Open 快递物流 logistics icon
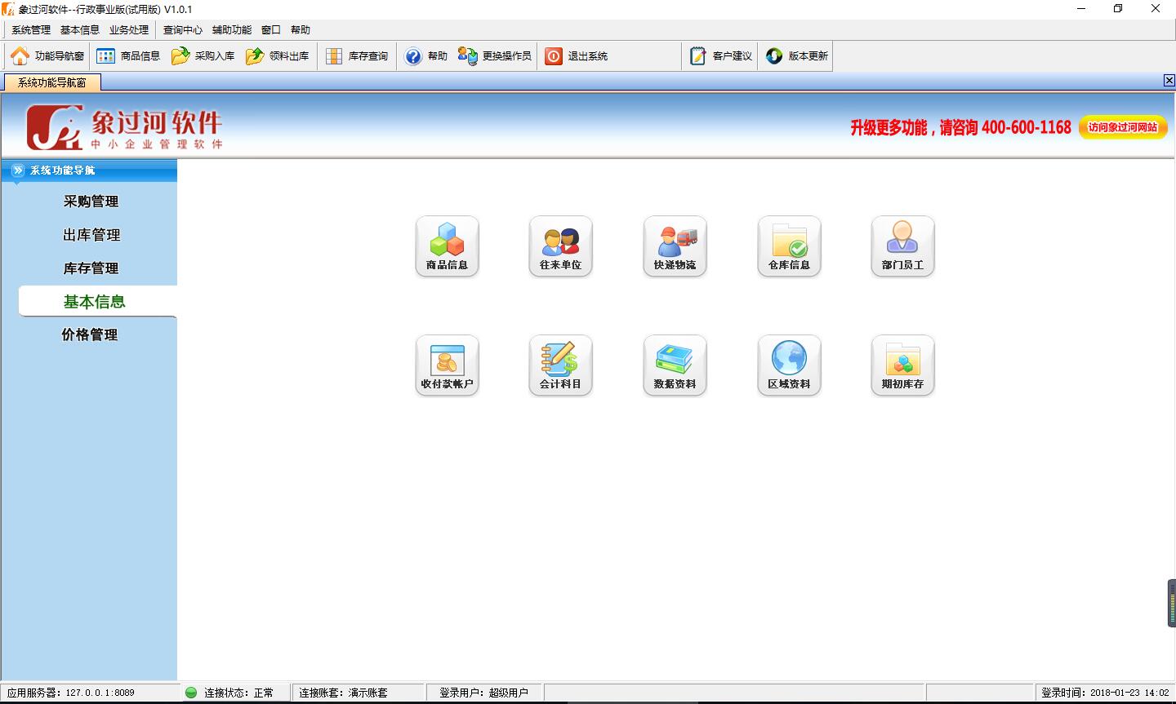The width and height of the screenshot is (1176, 704). click(675, 246)
